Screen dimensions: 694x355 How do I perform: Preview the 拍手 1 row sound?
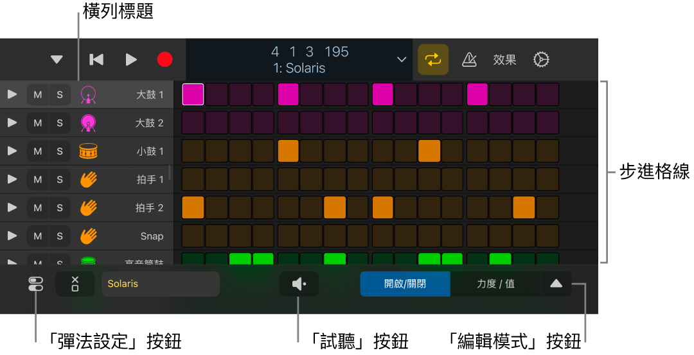click(12, 179)
